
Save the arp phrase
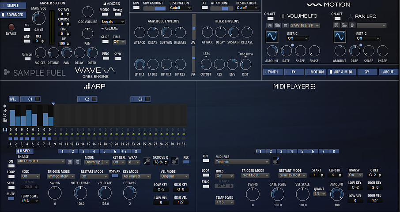coord(70,162)
